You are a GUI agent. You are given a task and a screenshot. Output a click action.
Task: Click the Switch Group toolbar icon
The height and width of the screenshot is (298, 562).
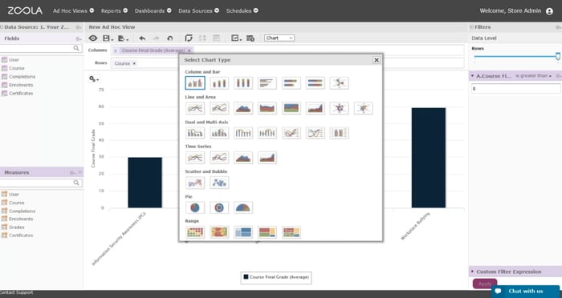tap(189, 38)
